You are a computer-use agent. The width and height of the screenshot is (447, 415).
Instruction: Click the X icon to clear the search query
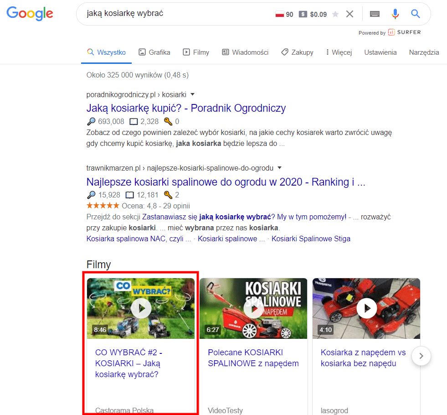click(349, 14)
